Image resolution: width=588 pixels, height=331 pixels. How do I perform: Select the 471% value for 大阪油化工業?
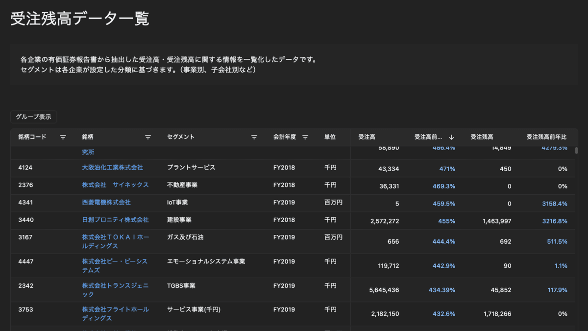click(447, 169)
